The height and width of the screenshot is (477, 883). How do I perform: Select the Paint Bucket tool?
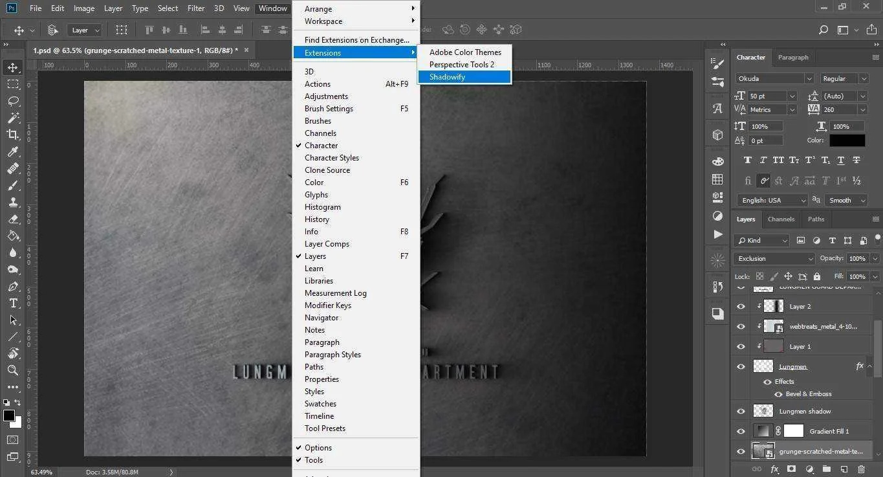coord(13,236)
